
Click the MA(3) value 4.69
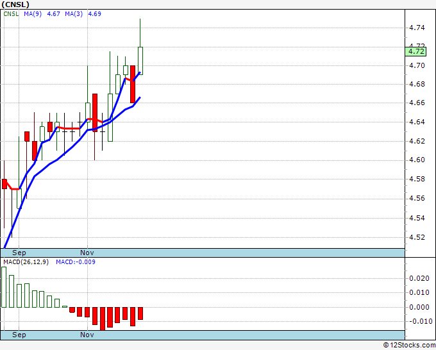pyautogui.click(x=94, y=14)
